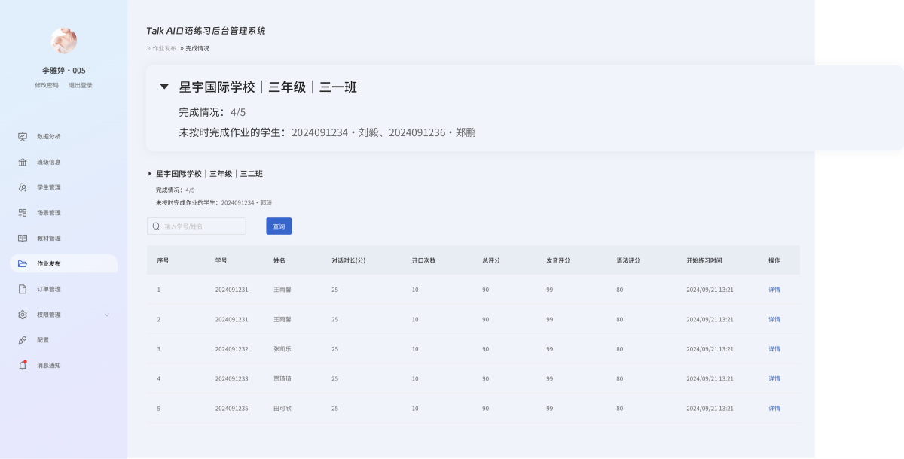
Task: Click the search magnifier icon in input
Action: [156, 226]
